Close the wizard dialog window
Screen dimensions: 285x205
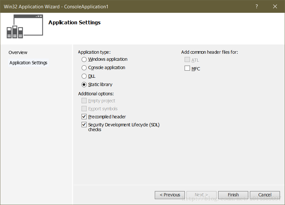[275, 6]
